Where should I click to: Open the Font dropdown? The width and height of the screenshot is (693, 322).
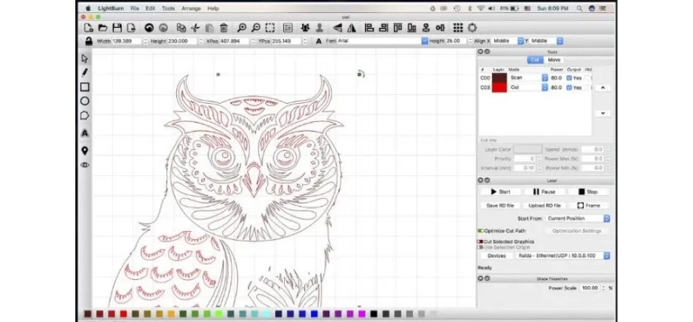coord(383,41)
